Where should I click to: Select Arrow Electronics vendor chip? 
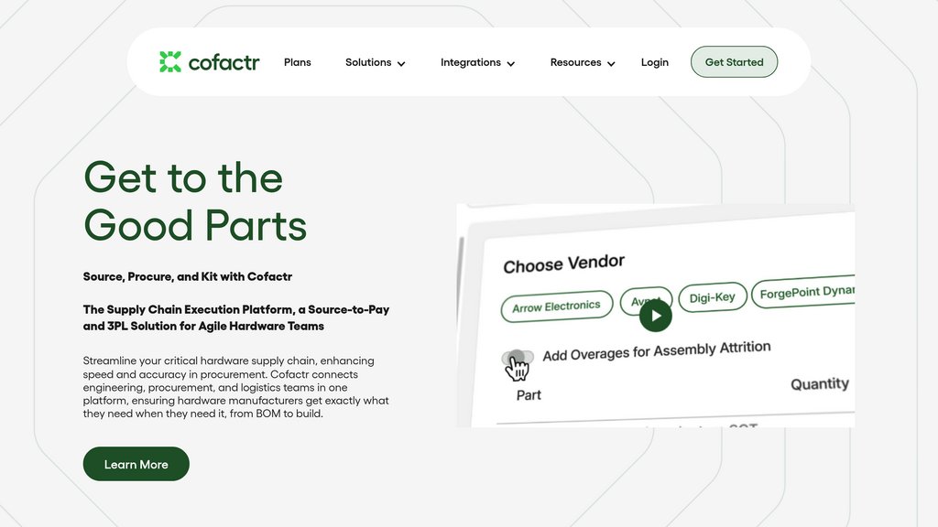click(556, 306)
